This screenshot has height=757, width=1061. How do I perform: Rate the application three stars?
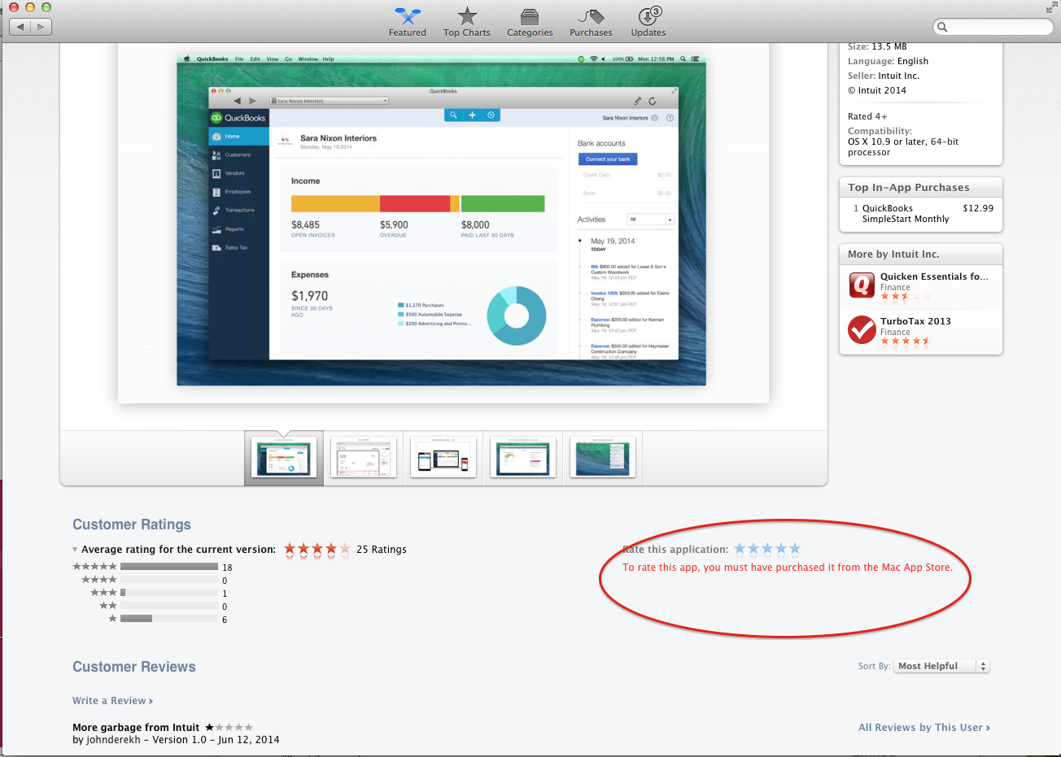[x=767, y=549]
